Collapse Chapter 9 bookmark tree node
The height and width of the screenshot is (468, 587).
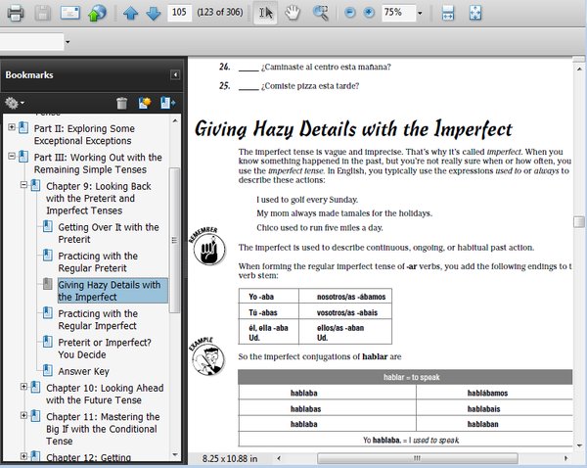(23, 185)
